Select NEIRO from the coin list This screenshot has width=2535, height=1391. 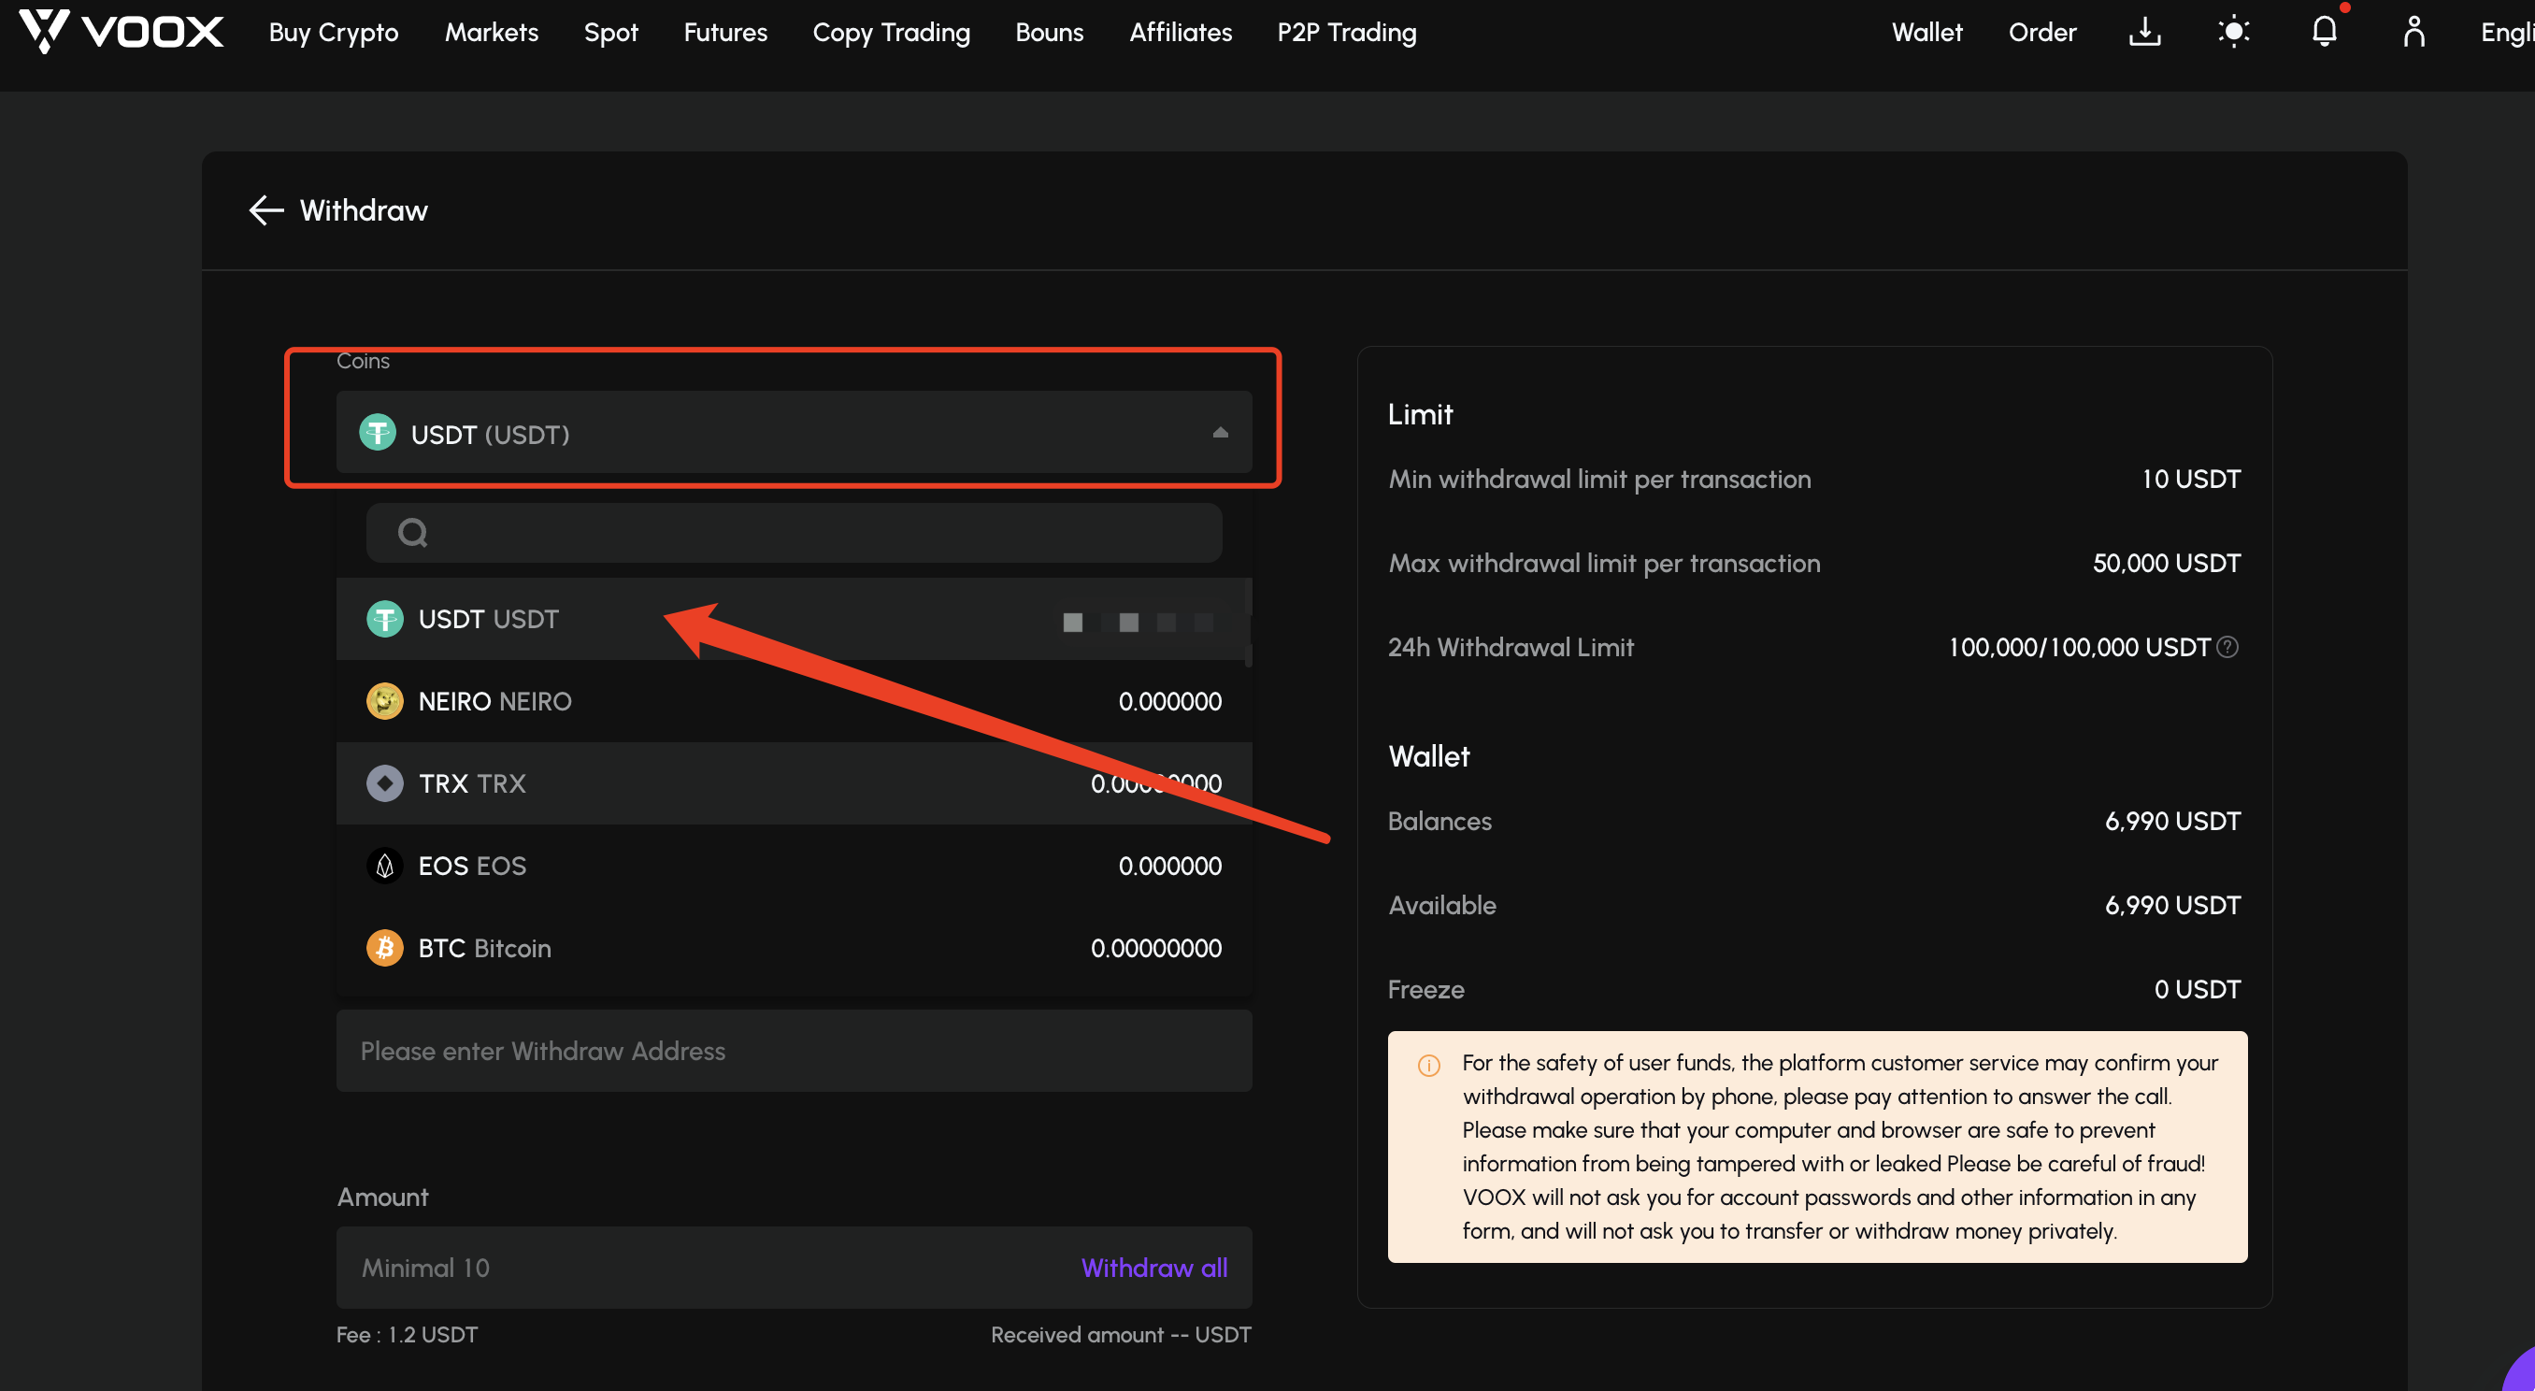pyautogui.click(x=794, y=701)
